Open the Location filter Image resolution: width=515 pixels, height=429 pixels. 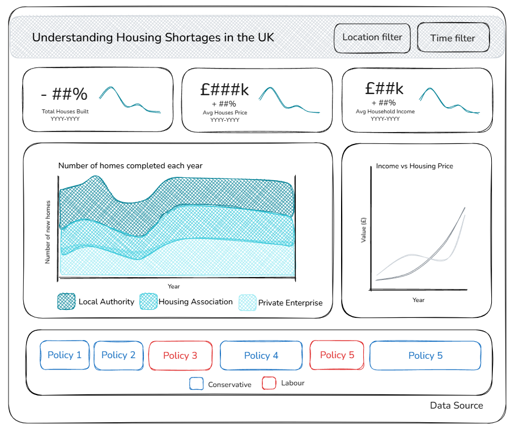tap(372, 38)
